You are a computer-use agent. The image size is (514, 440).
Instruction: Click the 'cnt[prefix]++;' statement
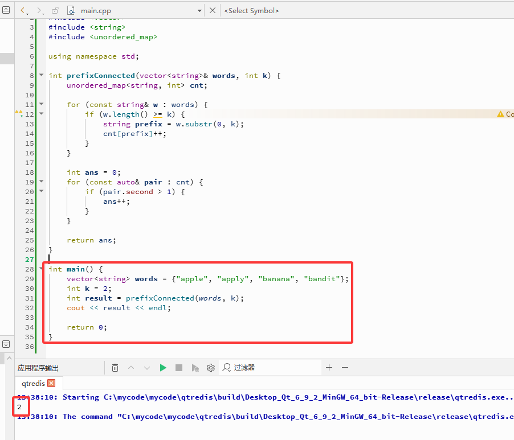point(134,134)
